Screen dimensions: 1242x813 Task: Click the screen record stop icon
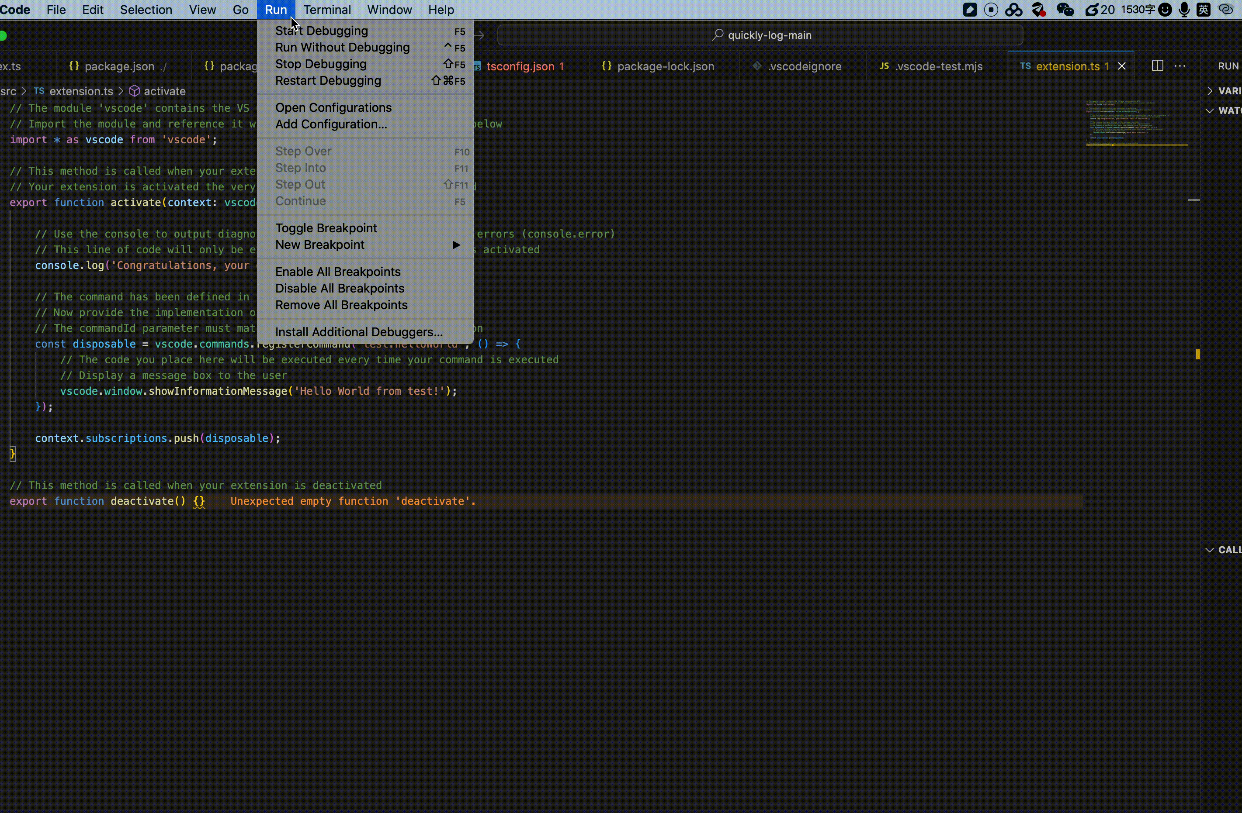point(990,10)
